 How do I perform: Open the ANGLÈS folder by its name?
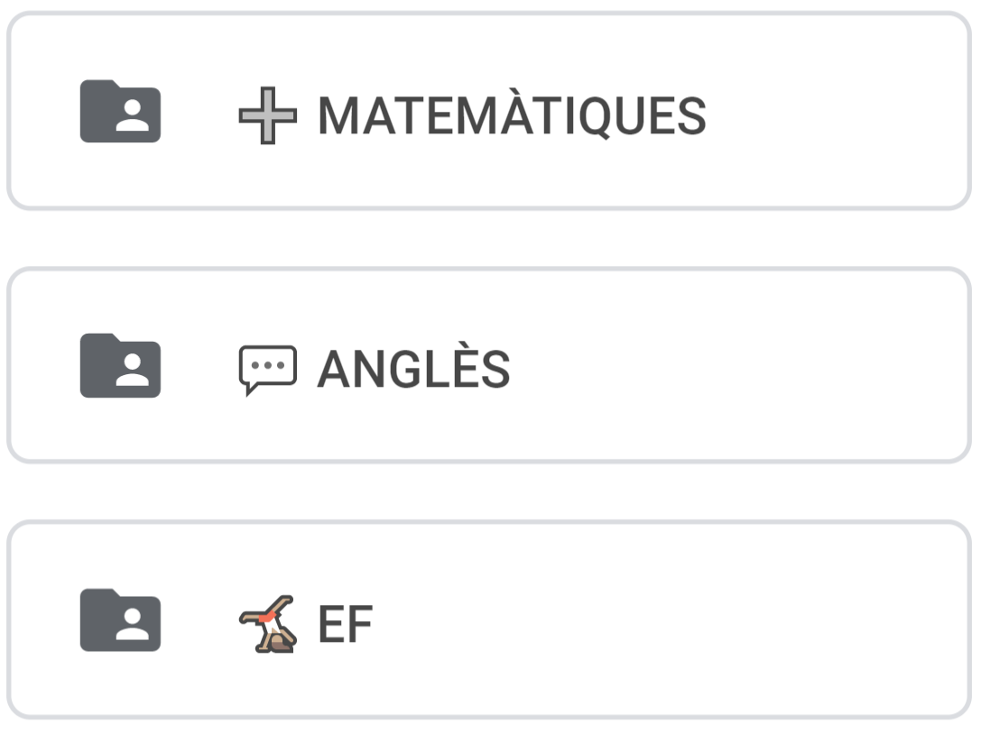click(413, 370)
